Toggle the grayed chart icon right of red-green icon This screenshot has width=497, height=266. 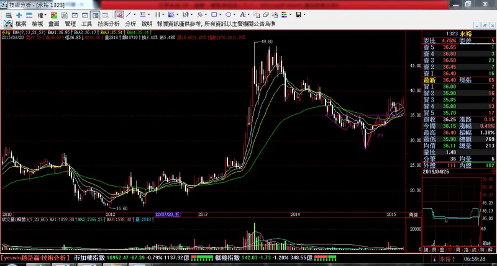pos(65,15)
